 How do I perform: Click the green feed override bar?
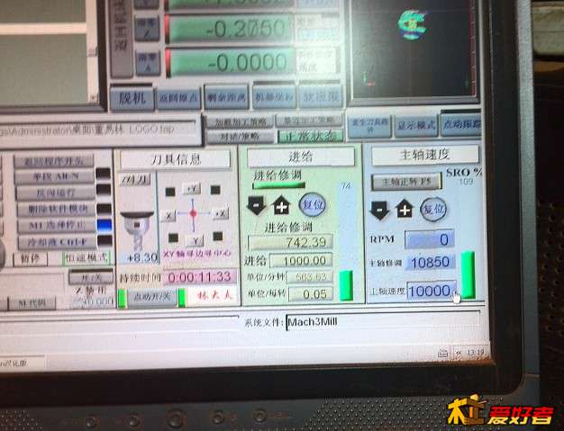346,284
